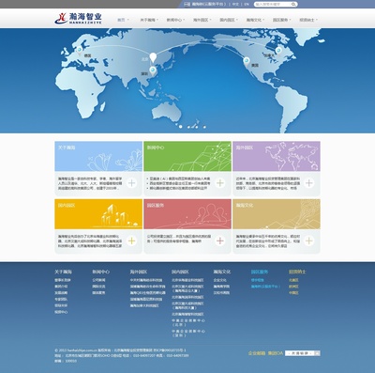Click the plus icon in the yellow 国内园区 card
The height and width of the screenshot is (373, 375).
coord(131,241)
